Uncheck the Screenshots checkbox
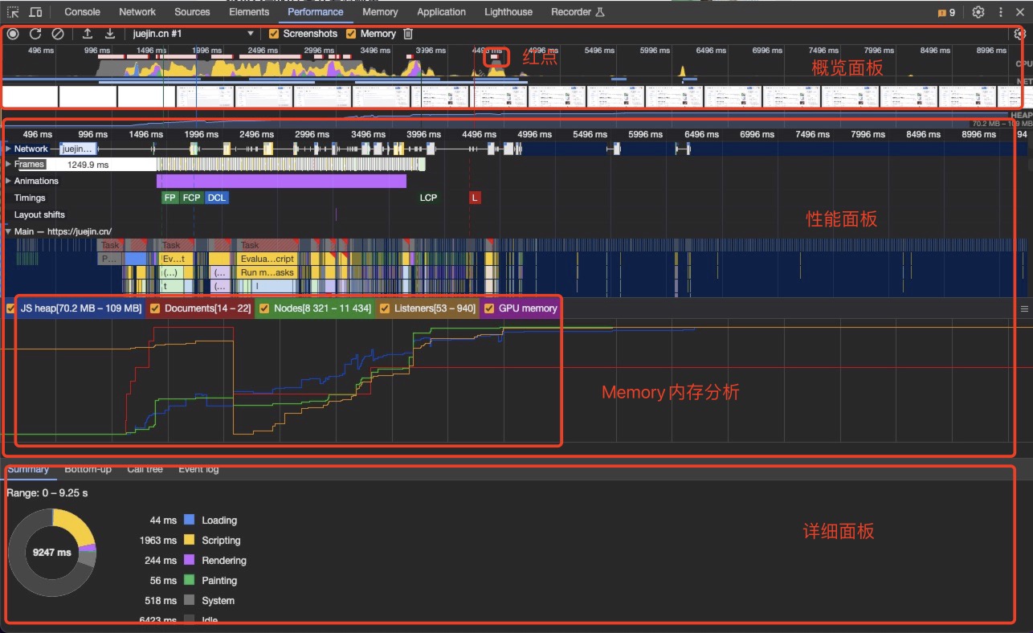1033x633 pixels. tap(274, 34)
